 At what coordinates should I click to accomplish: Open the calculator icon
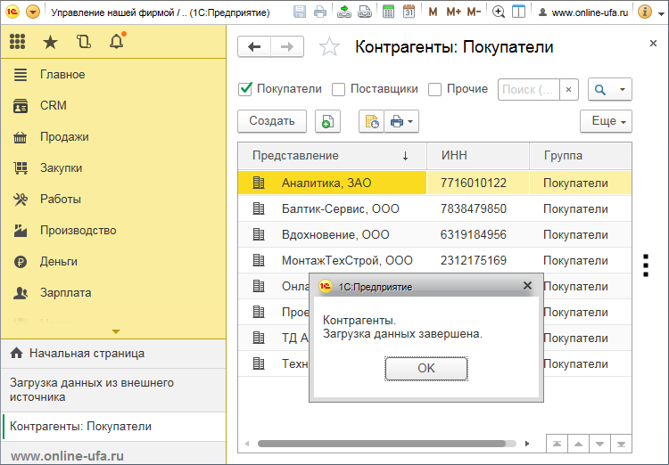pos(388,12)
